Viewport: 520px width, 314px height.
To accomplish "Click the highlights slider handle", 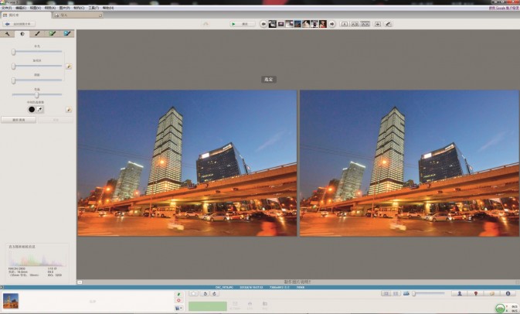I will coord(14,67).
